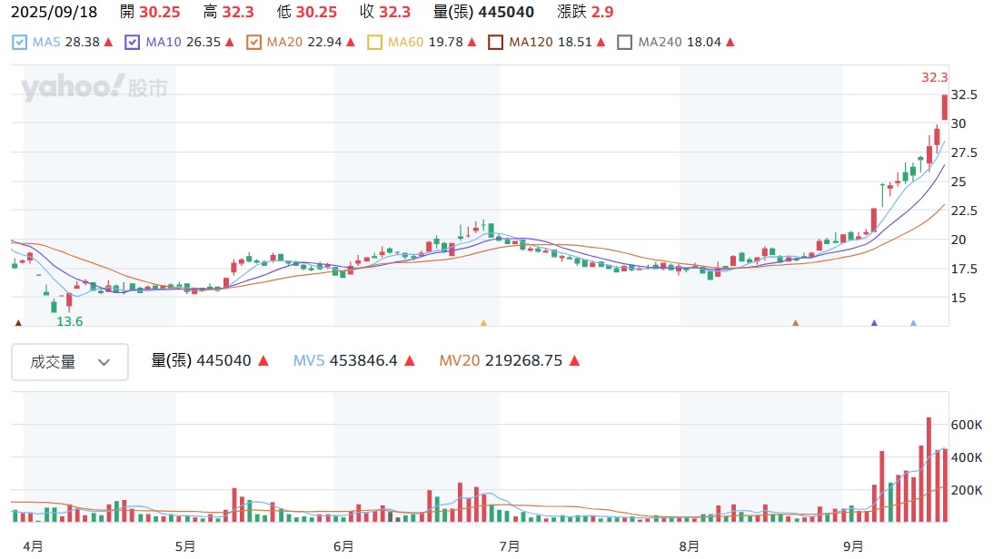Click the orange triangle marker in August
The image size is (993, 559).
(x=795, y=322)
